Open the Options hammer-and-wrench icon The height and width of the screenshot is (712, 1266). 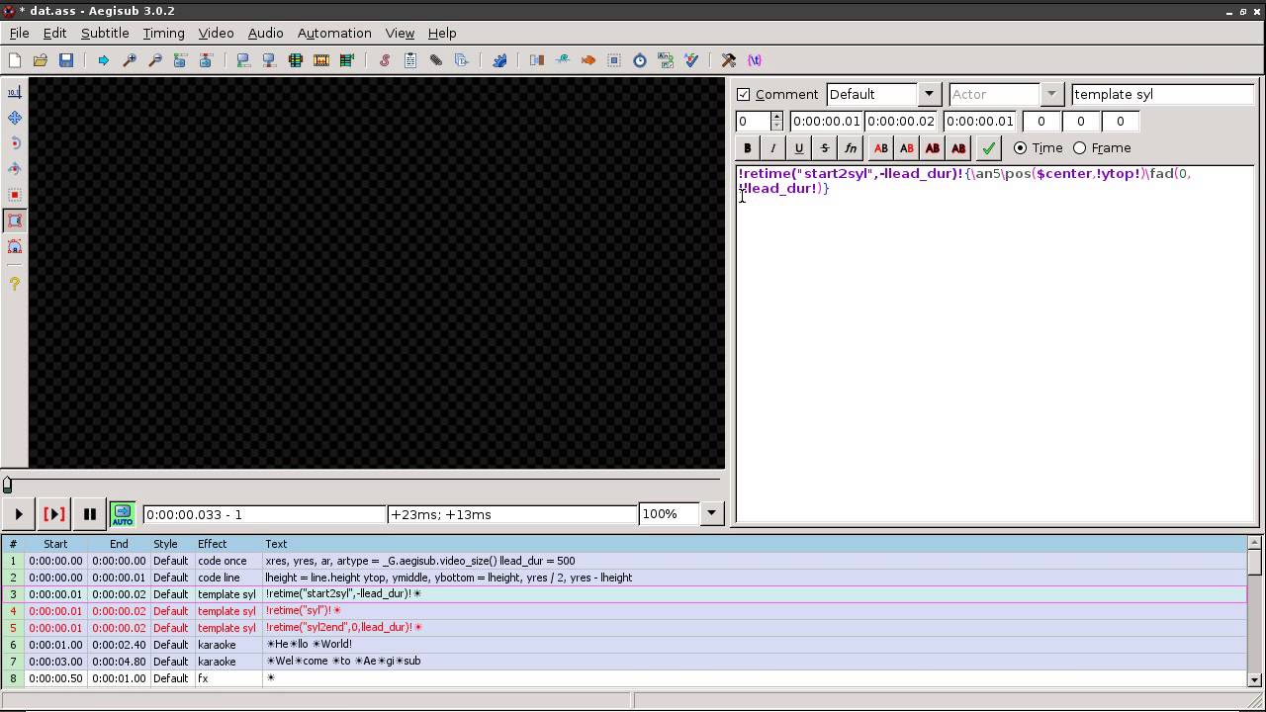[729, 60]
